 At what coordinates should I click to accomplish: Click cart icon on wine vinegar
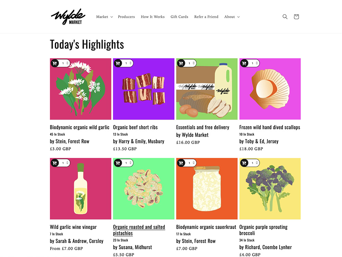coord(55,163)
